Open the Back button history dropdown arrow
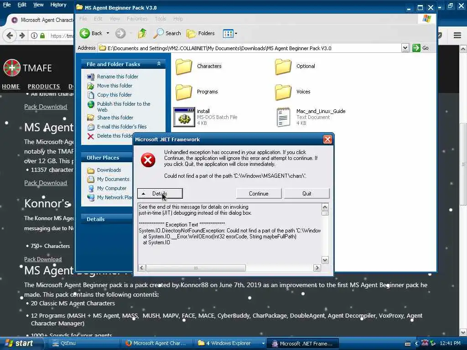 [x=108, y=33]
